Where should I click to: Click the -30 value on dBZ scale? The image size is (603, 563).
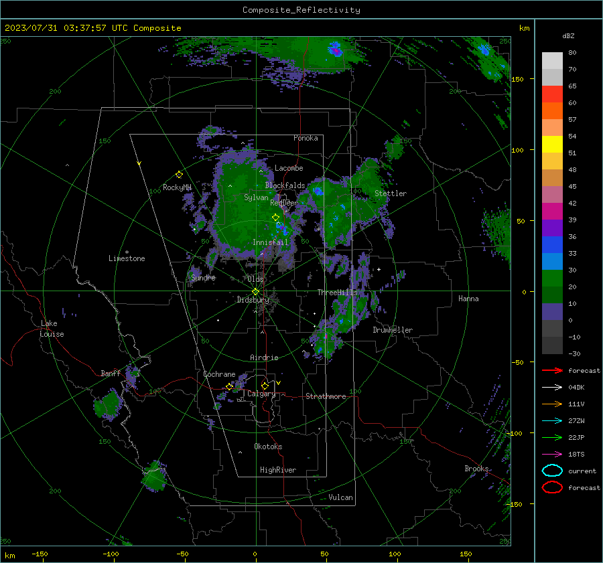pyautogui.click(x=575, y=353)
